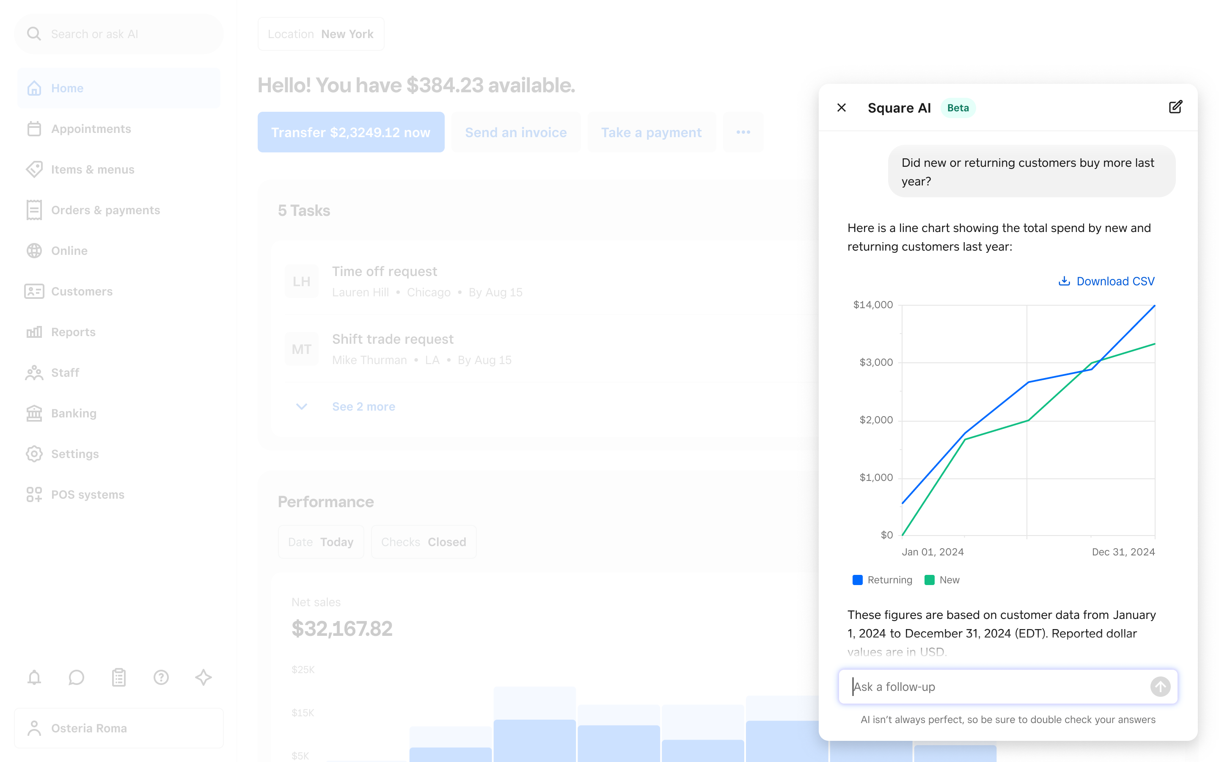1219x762 pixels.
Task: Click the search magnifier icon
Action: (x=34, y=34)
